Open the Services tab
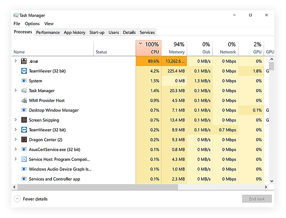This screenshot has height=218, width=286. click(x=147, y=32)
